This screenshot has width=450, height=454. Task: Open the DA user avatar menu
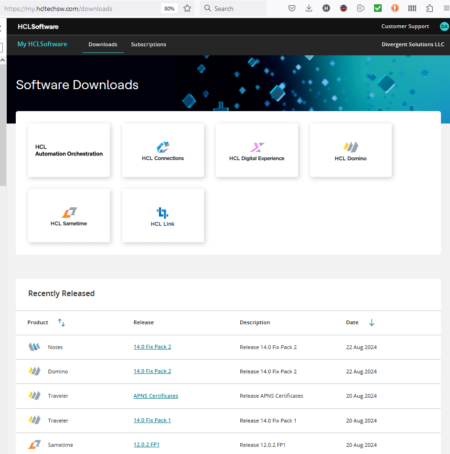point(444,27)
